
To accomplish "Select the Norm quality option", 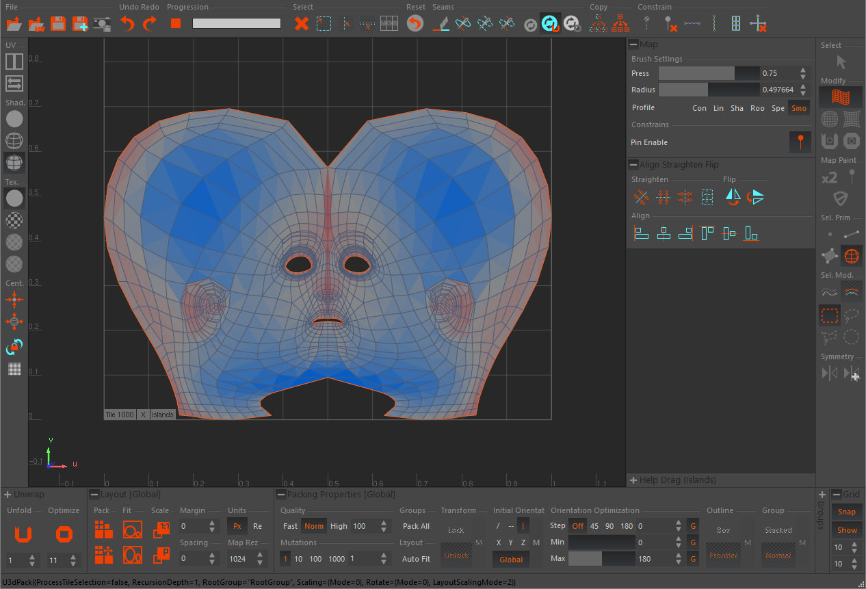I will pyautogui.click(x=314, y=526).
